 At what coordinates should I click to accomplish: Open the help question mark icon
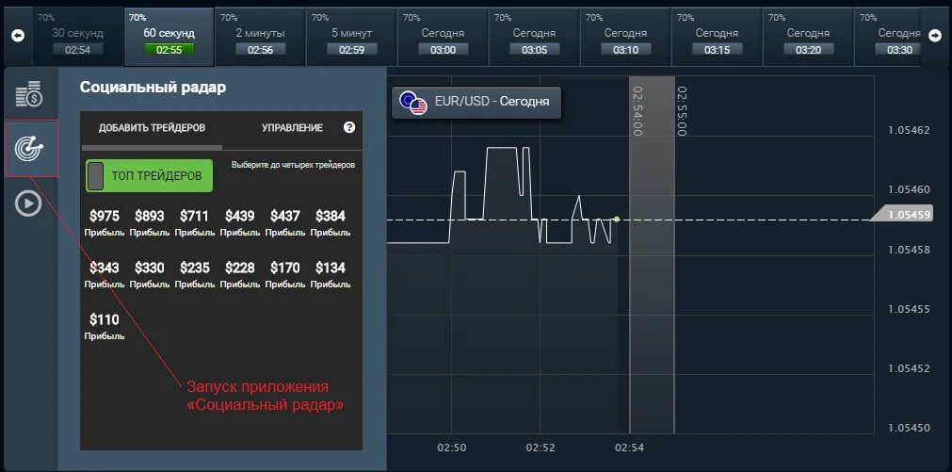coord(349,127)
